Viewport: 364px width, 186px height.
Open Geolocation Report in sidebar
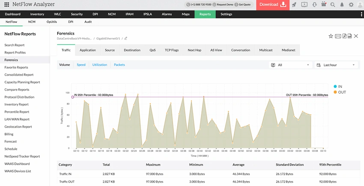(x=18, y=127)
